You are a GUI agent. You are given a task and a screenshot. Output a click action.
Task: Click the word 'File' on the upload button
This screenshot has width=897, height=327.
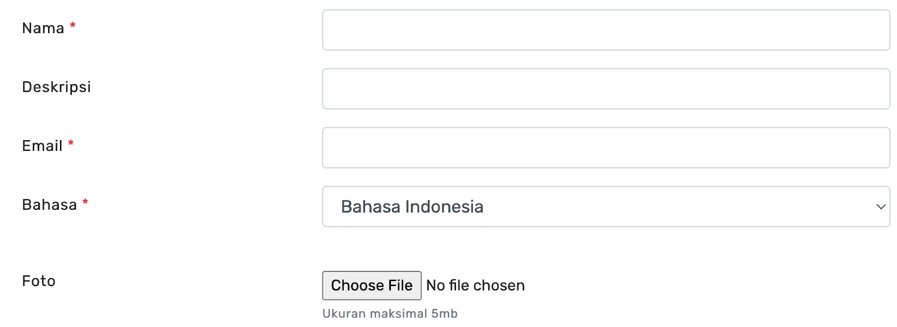(400, 285)
